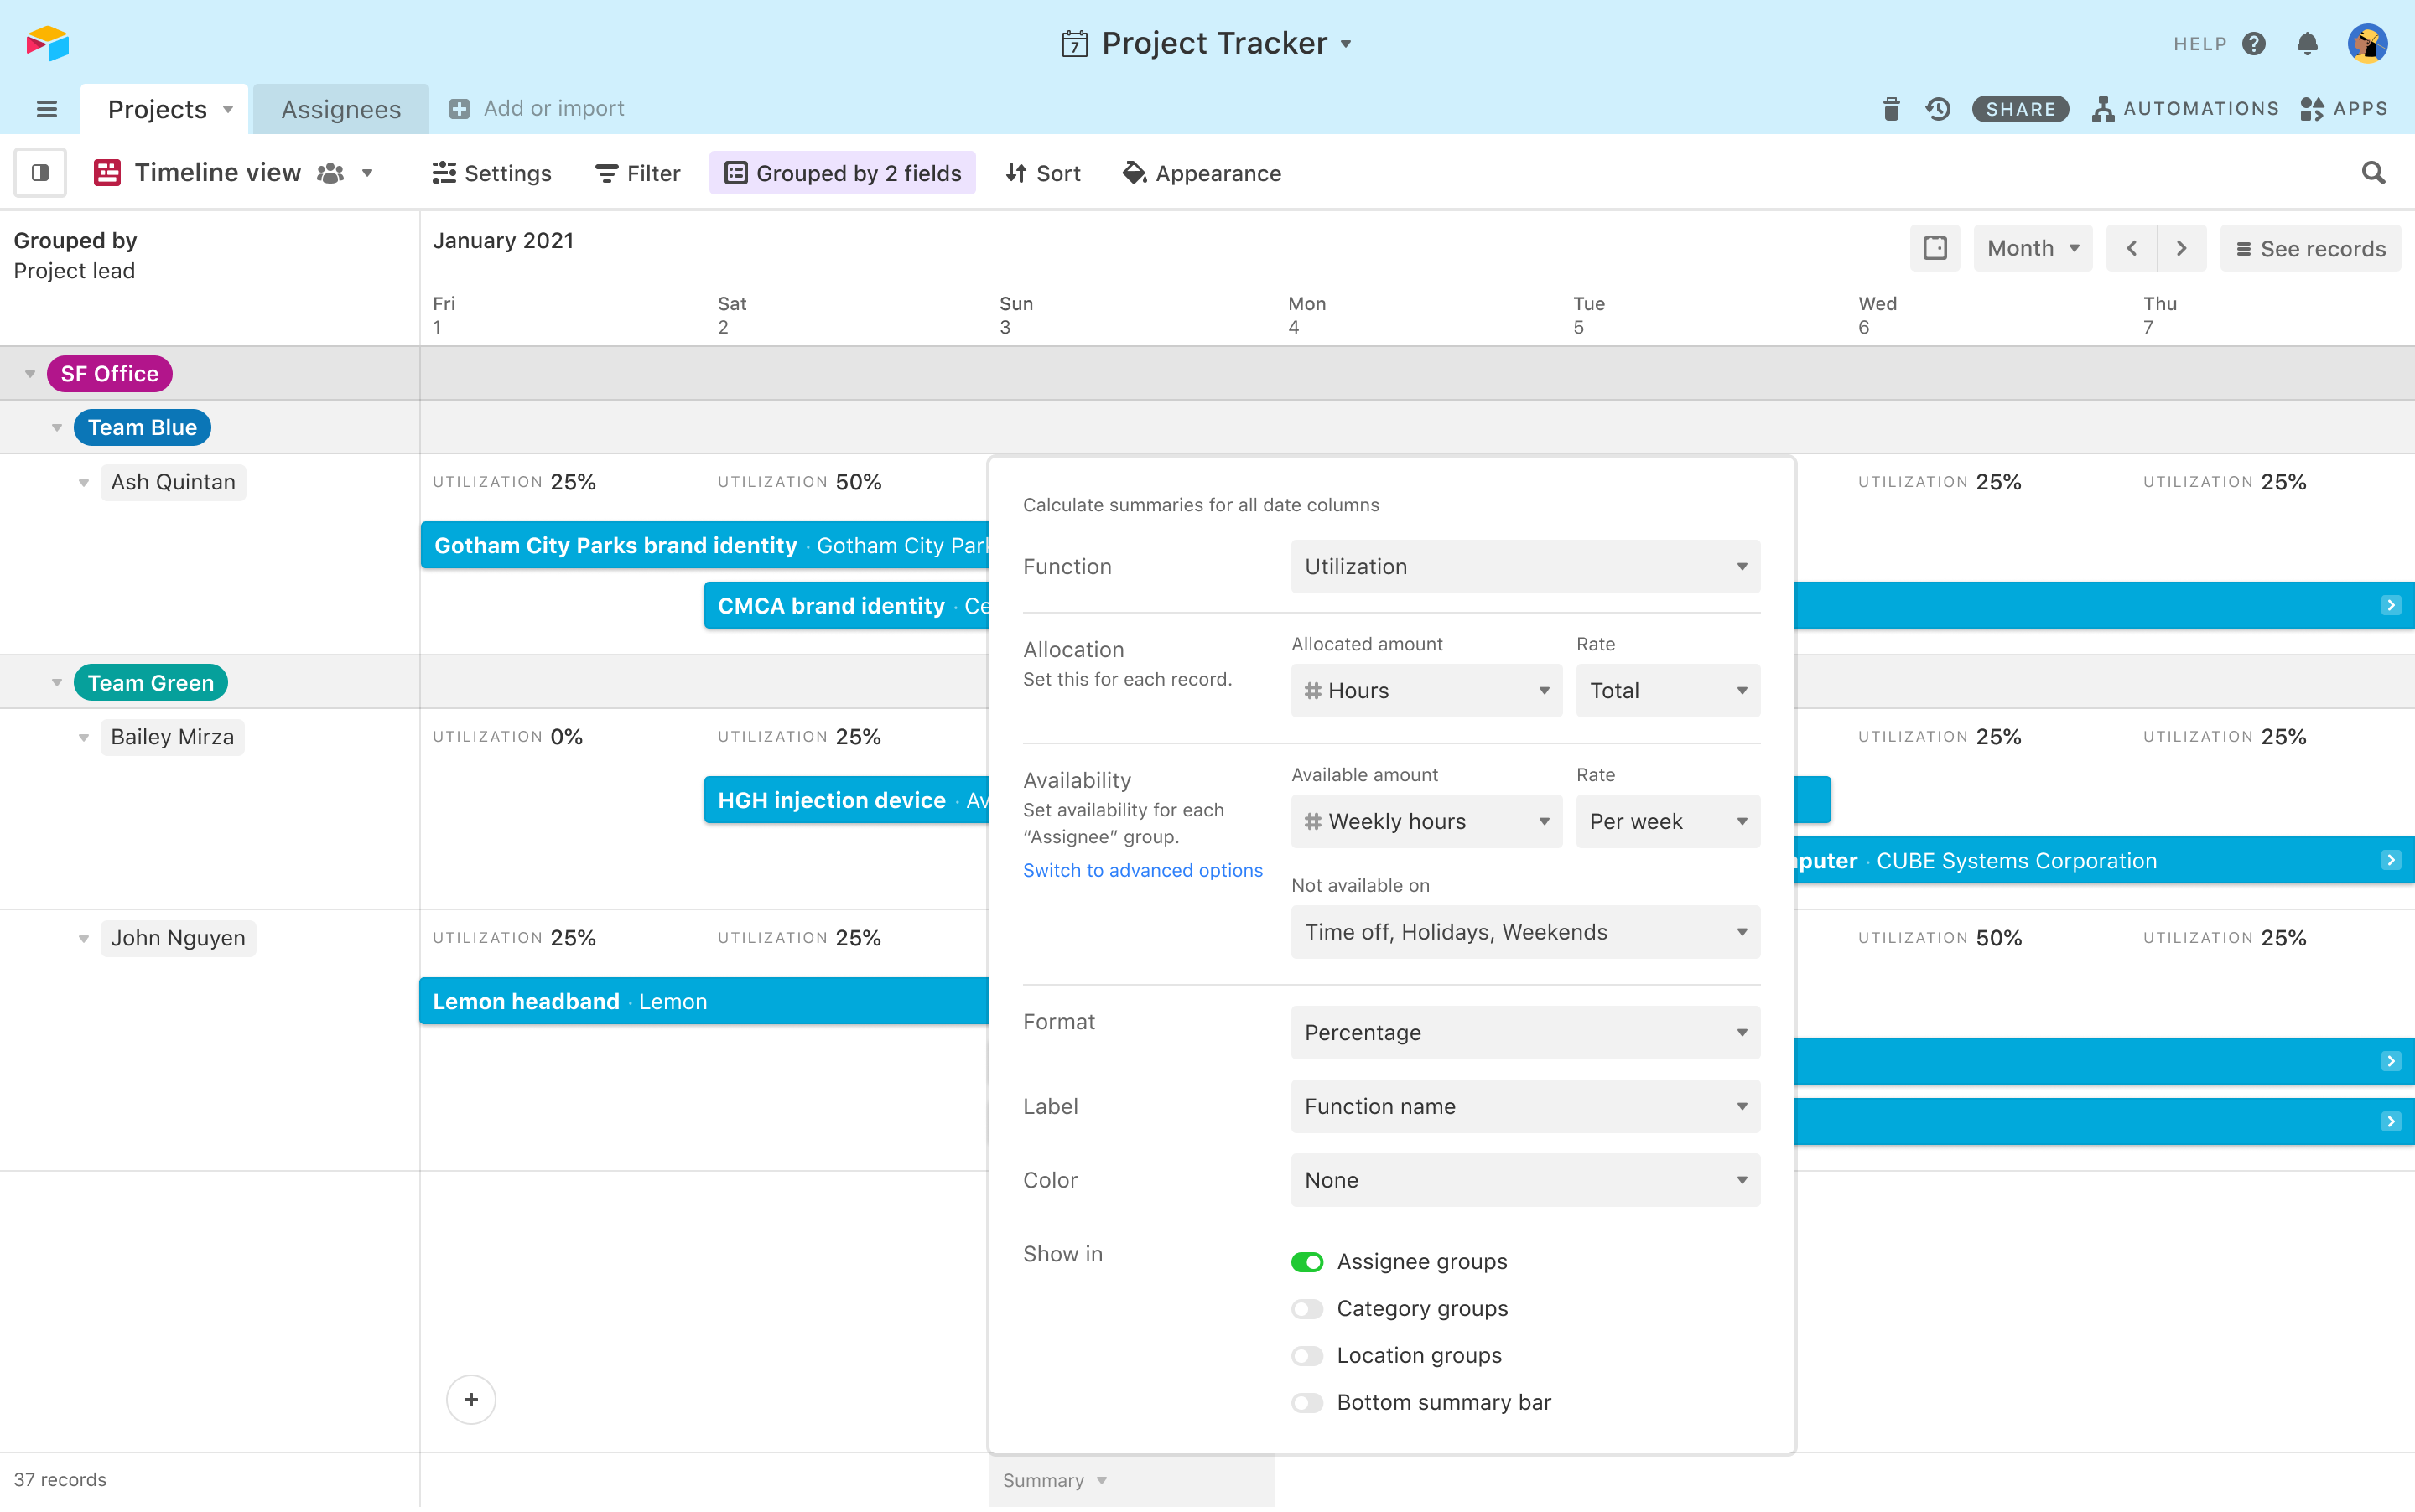Open the Filter options
This screenshot has height=1512, width=2415.
pos(637,172)
